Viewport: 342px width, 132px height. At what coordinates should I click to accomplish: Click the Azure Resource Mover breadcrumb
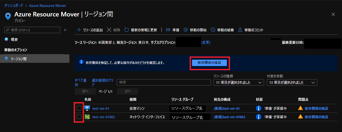pyautogui.click(x=47, y=5)
